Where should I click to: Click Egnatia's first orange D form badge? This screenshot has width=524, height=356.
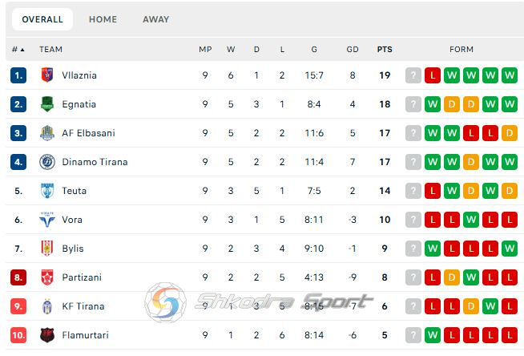coord(452,104)
